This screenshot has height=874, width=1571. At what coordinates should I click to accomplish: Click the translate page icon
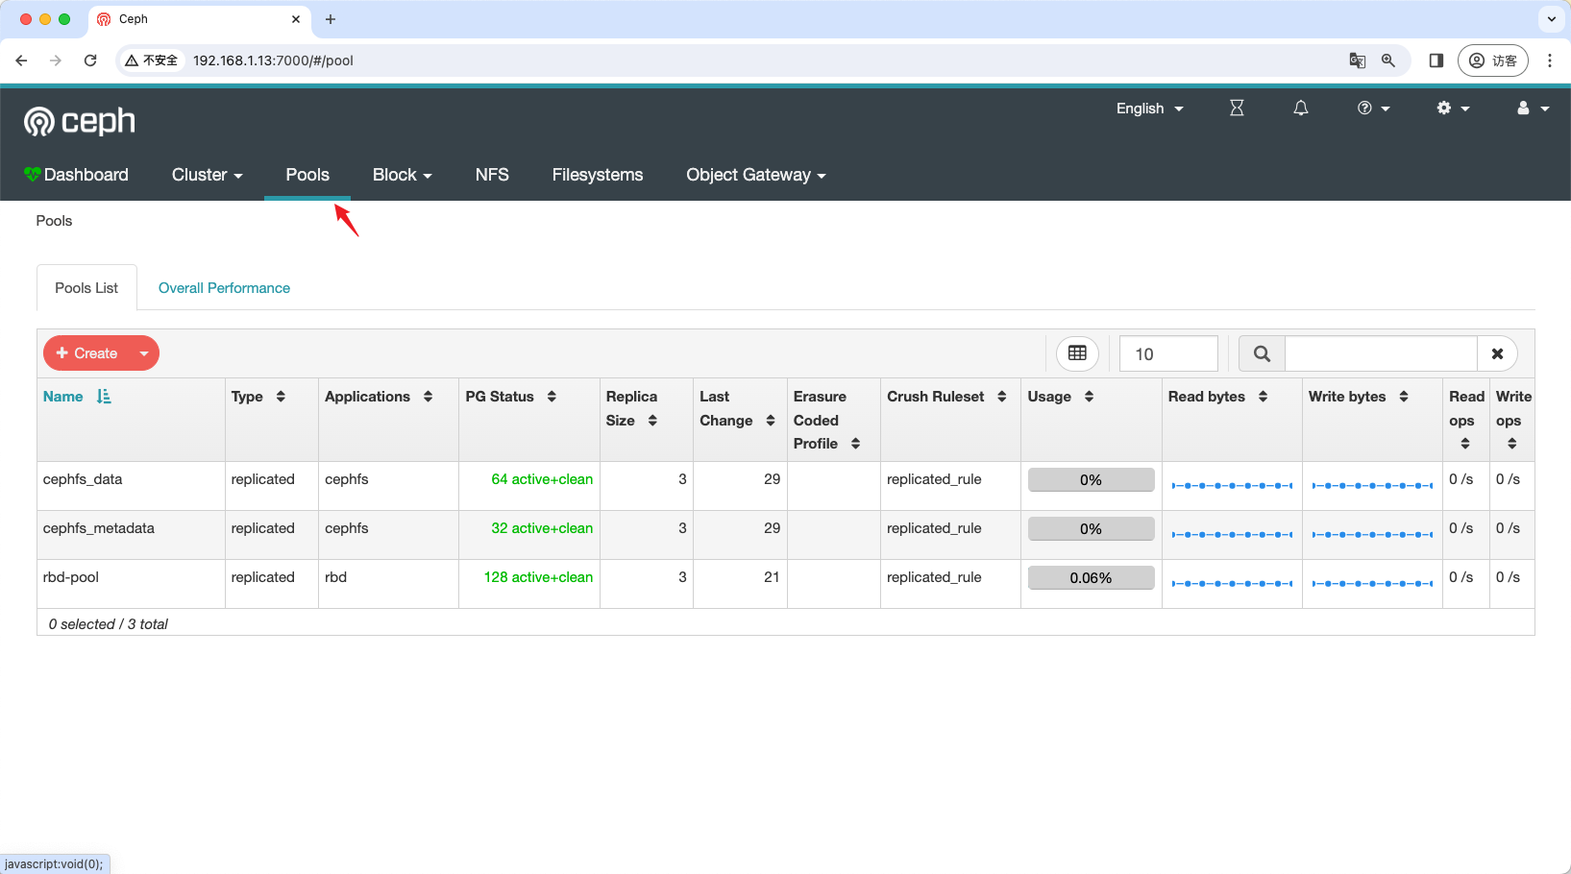click(1357, 61)
